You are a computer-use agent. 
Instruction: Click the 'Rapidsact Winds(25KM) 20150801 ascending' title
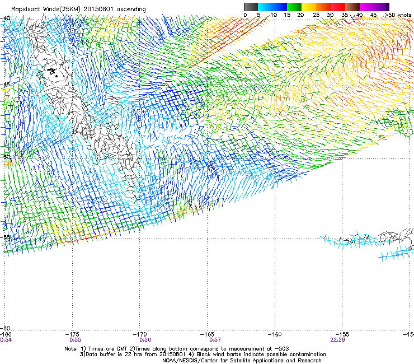click(x=78, y=10)
